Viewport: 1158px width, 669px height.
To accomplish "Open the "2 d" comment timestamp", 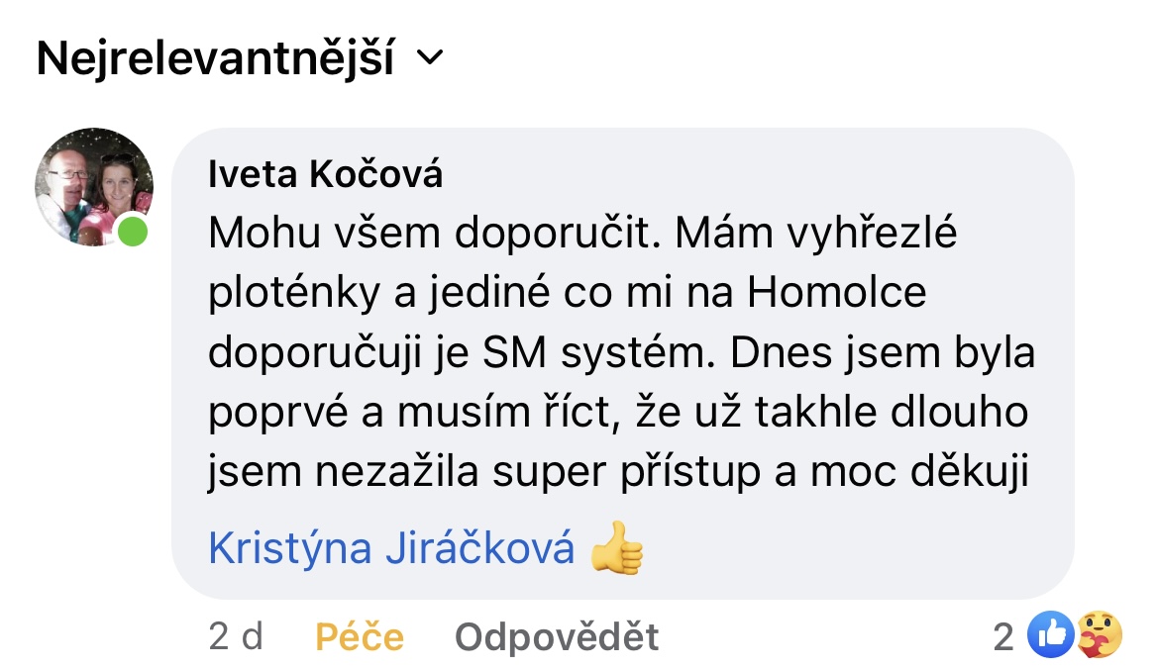I will (x=236, y=636).
